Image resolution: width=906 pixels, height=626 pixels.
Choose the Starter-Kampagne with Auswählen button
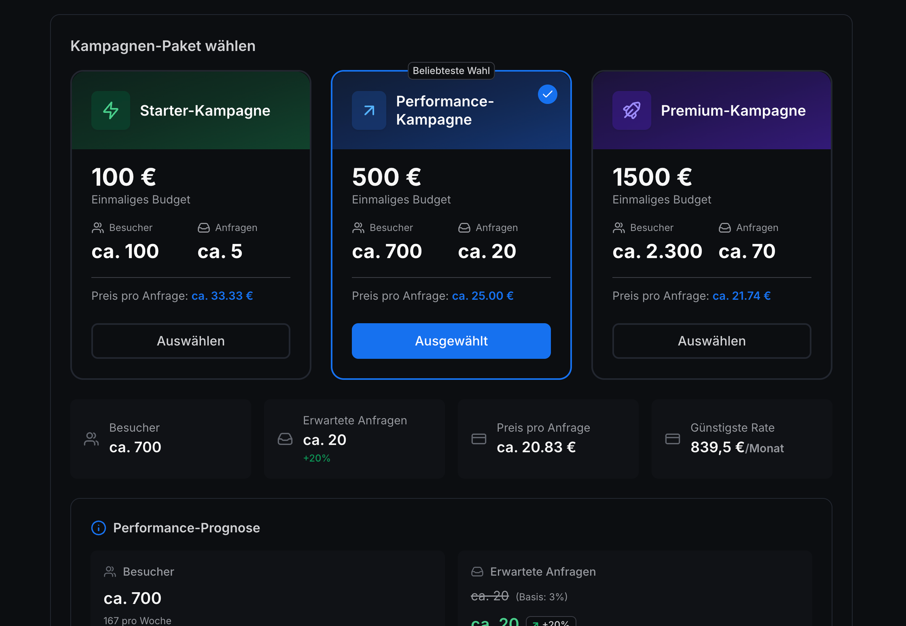[191, 341]
